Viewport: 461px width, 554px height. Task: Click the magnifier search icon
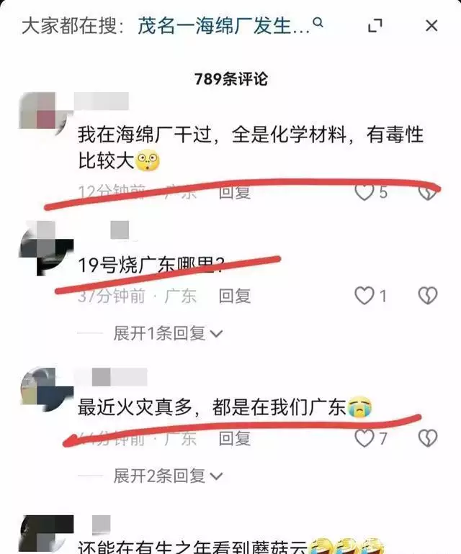[318, 23]
